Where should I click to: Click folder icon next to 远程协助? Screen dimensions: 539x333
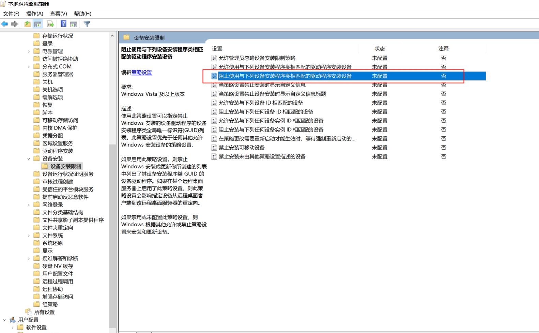(36, 289)
